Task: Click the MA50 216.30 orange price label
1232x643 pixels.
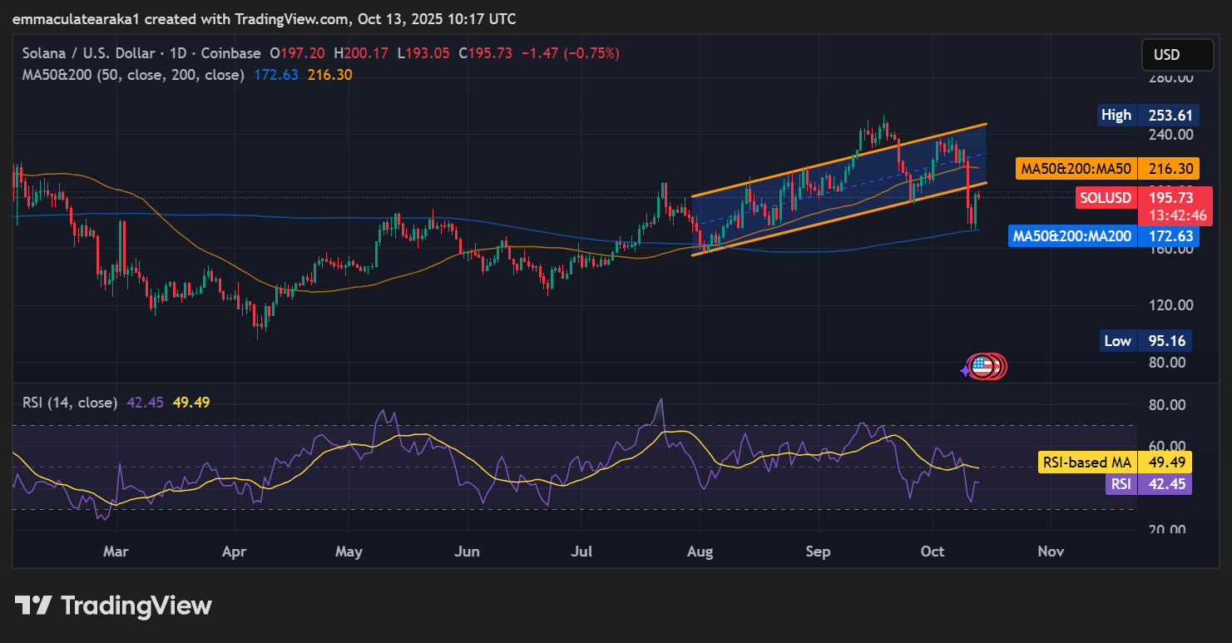Action: point(1107,169)
